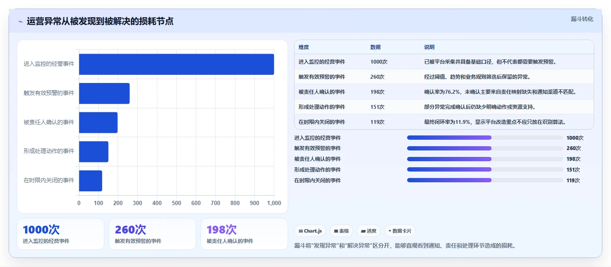
Task: Click the chart bar for 形成处理动作的事件
Action: pos(94,151)
